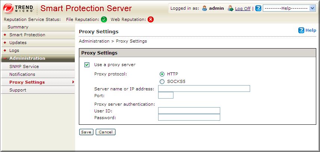Screen dimensions: 320x152
Task: Expand the Smart Protection menu section
Action: tap(5, 35)
